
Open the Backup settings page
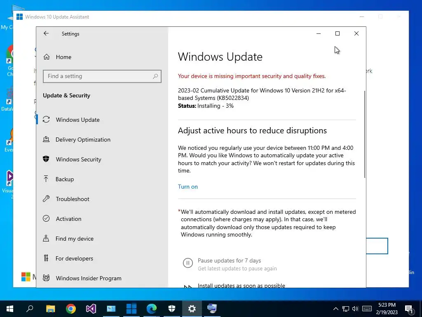click(x=102, y=179)
